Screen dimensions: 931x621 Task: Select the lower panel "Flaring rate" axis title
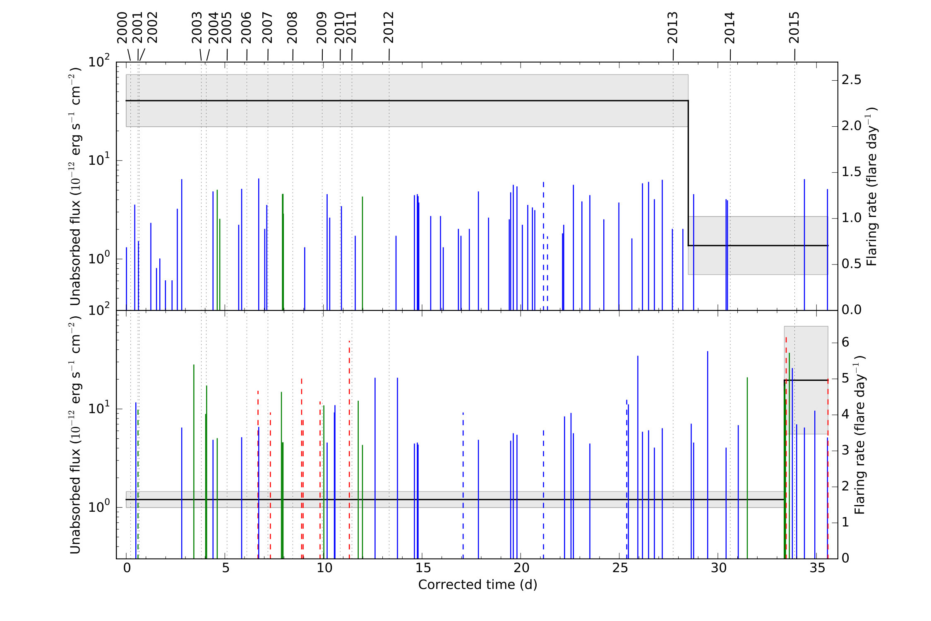tap(859, 435)
